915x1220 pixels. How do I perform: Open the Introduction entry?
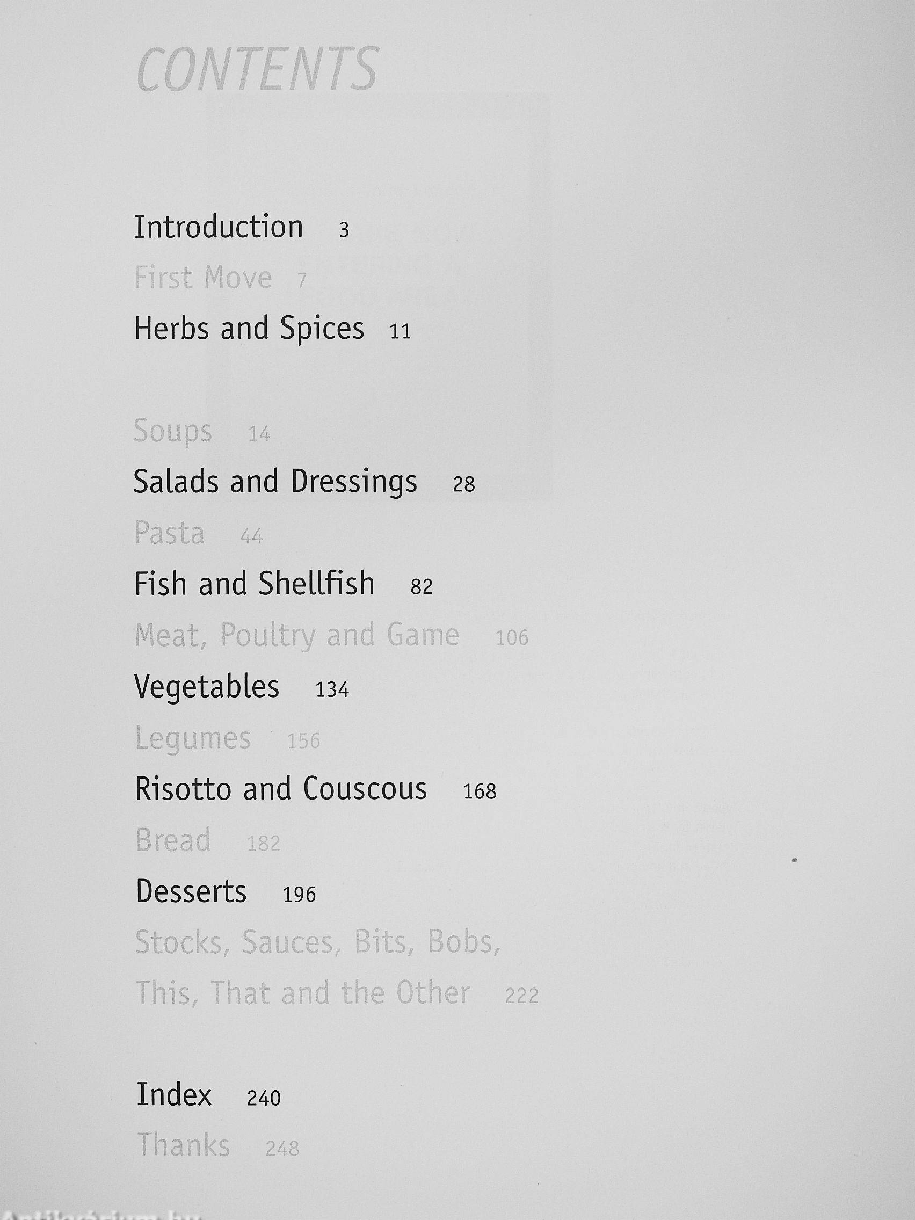219,227
